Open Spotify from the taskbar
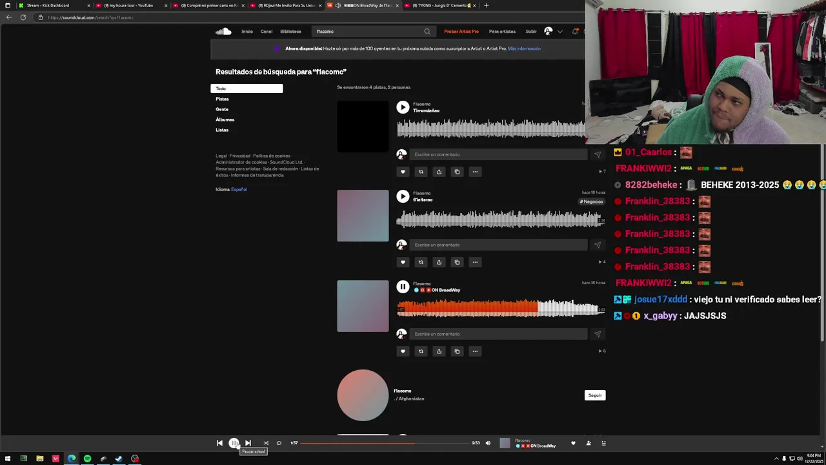This screenshot has height=465, width=826. point(87,459)
